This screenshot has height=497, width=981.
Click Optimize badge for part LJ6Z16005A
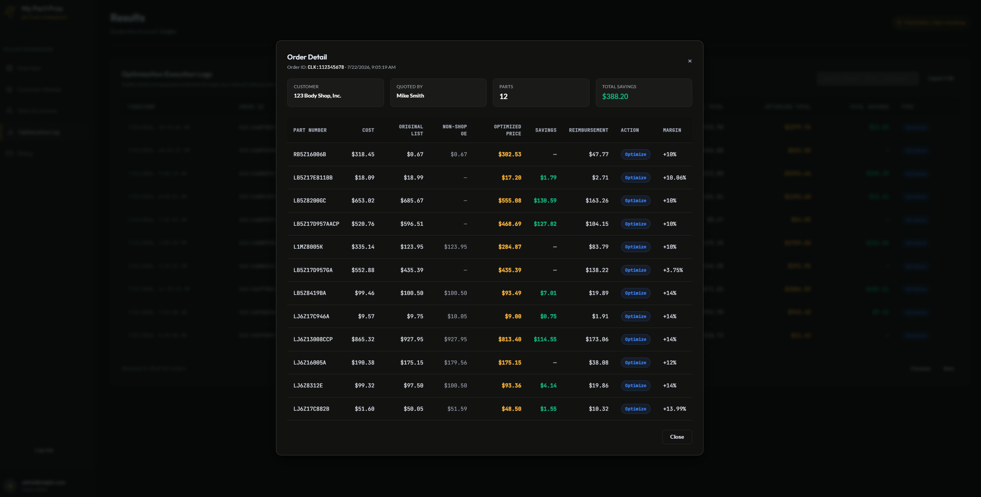[x=635, y=363]
